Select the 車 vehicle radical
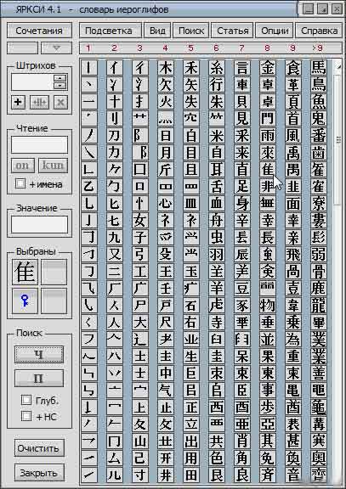 [x=242, y=85]
